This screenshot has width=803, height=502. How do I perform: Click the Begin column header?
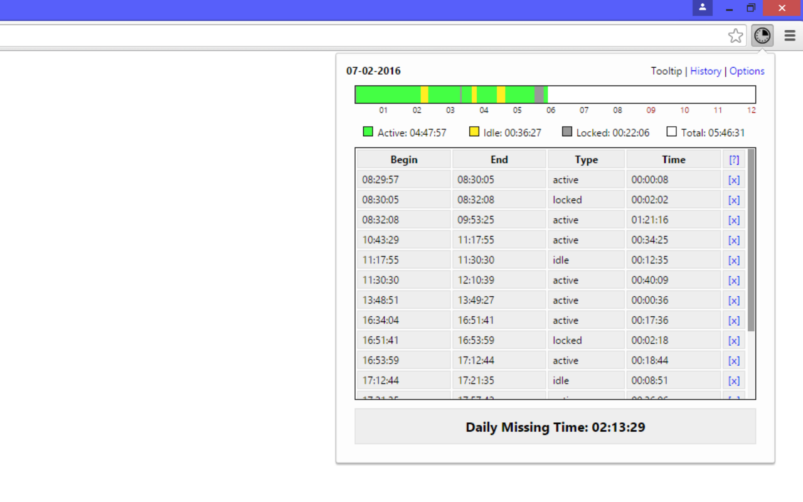coord(404,159)
